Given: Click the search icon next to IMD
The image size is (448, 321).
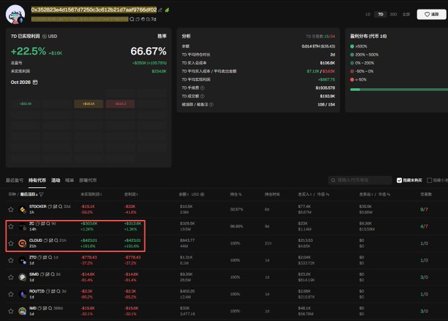Looking at the screenshot, I should tap(50, 308).
